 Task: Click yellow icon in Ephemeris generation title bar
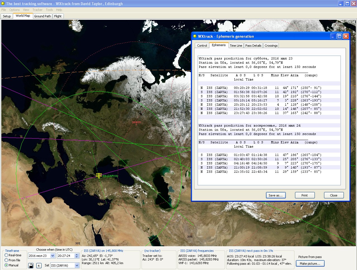(x=195, y=36)
